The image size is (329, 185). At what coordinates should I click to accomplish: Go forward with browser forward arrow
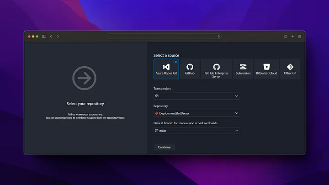(58, 36)
